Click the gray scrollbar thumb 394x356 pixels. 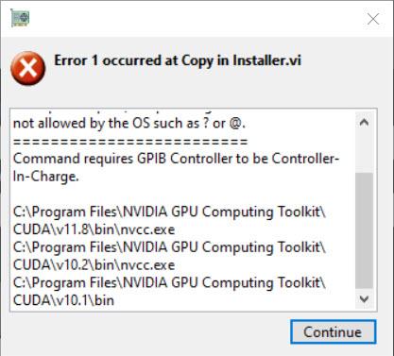tap(364, 230)
